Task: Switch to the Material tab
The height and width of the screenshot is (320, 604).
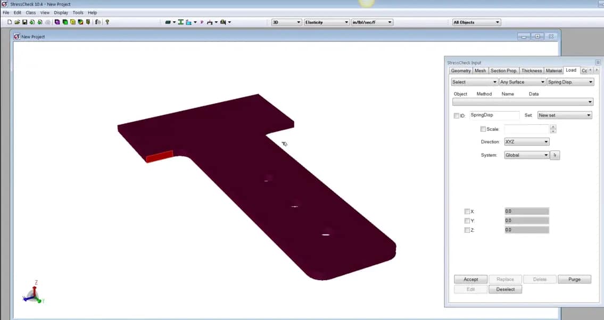Action: coord(554,70)
